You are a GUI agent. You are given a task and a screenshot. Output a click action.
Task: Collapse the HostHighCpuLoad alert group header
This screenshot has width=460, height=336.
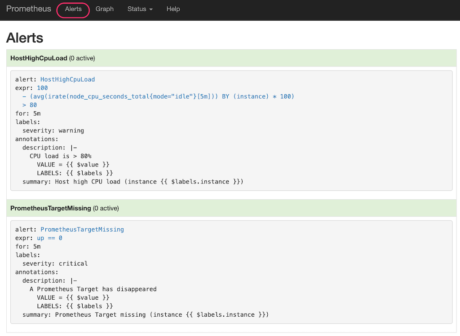point(39,58)
